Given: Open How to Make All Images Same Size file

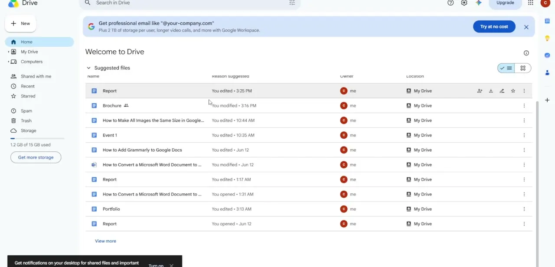Looking at the screenshot, I should (153, 120).
